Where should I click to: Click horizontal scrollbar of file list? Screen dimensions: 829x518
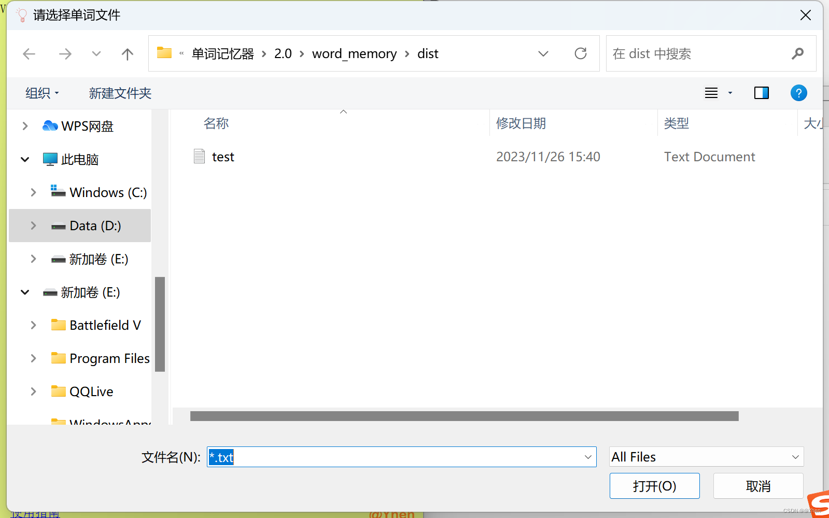[x=464, y=416]
